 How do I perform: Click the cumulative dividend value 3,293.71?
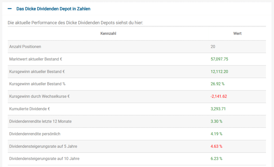(218, 109)
